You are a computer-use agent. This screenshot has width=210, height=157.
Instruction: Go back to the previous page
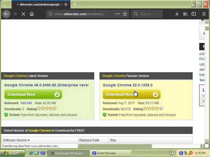tap(6, 14)
